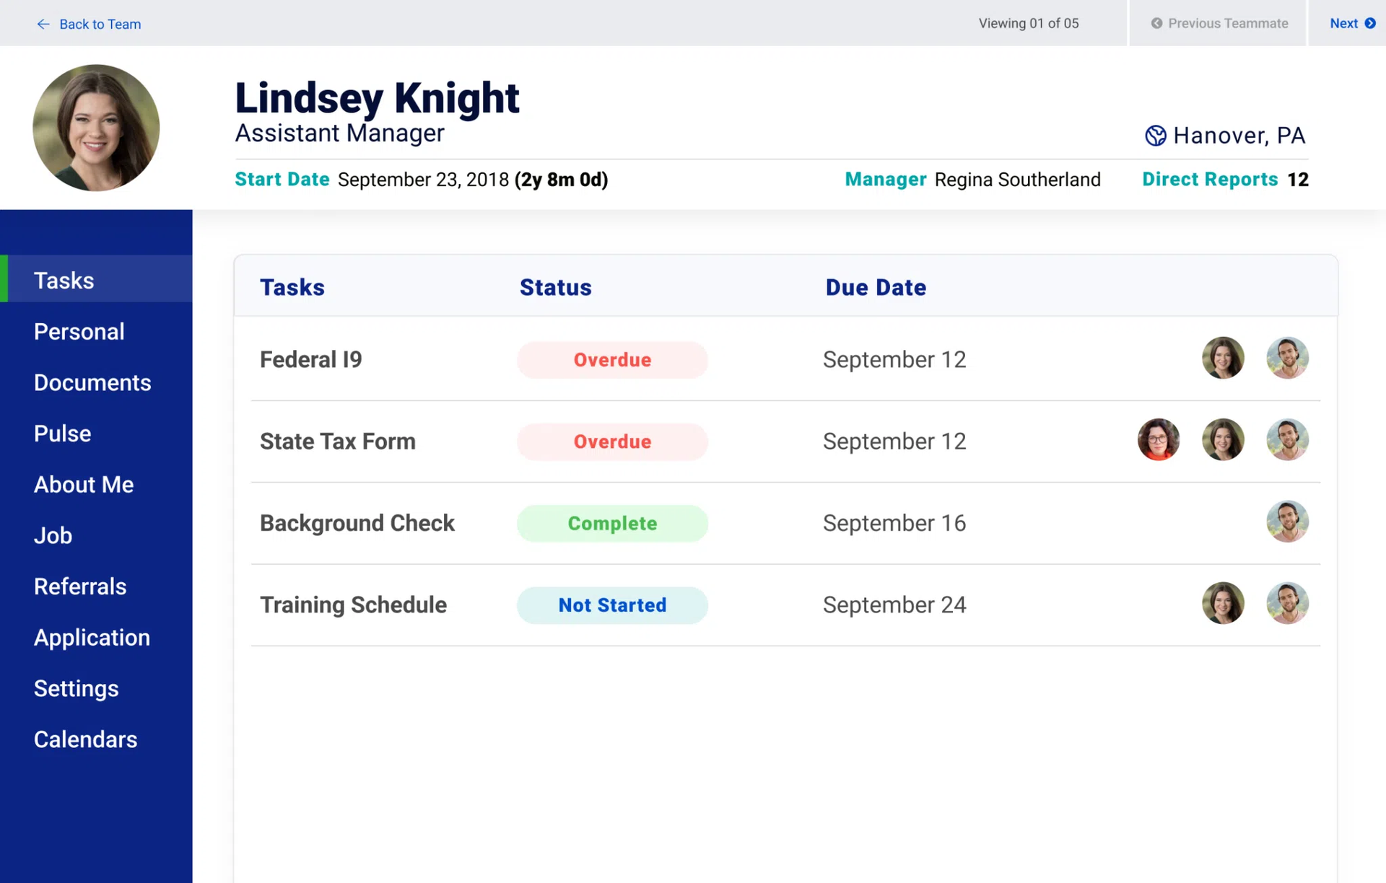Click the Not Started status badge

[612, 605]
